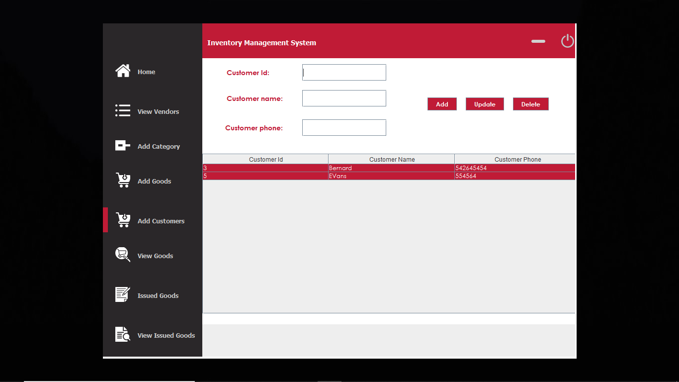Click the Customer Id cell 3
The width and height of the screenshot is (679, 382).
[265, 168]
